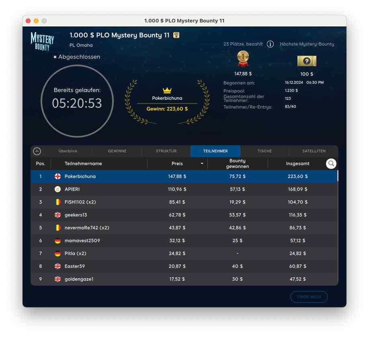Switch to the Überblick tab
Screen dimensions: 369x337
(68, 151)
